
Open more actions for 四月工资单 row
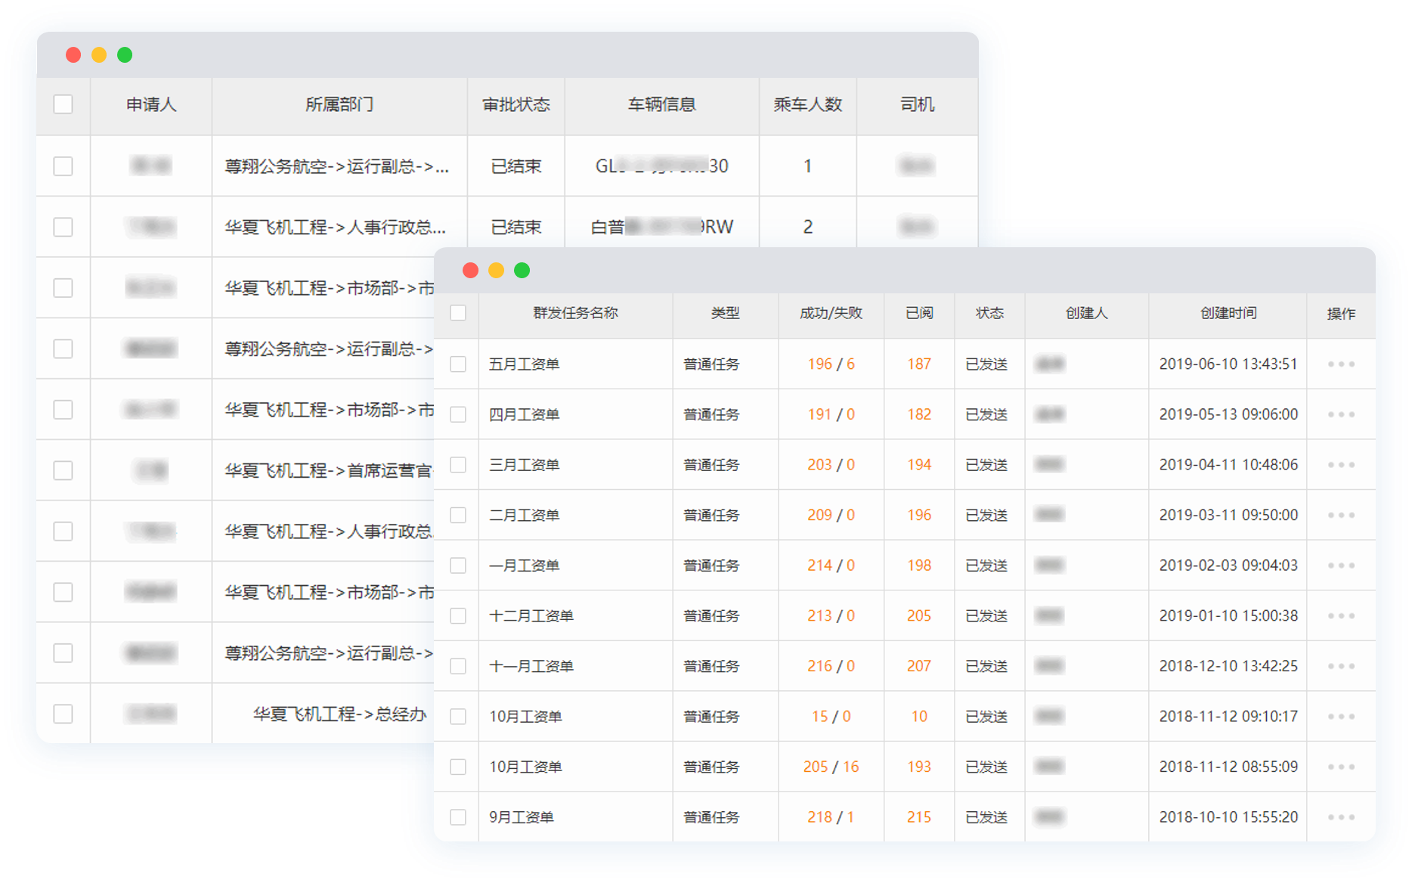[1341, 414]
